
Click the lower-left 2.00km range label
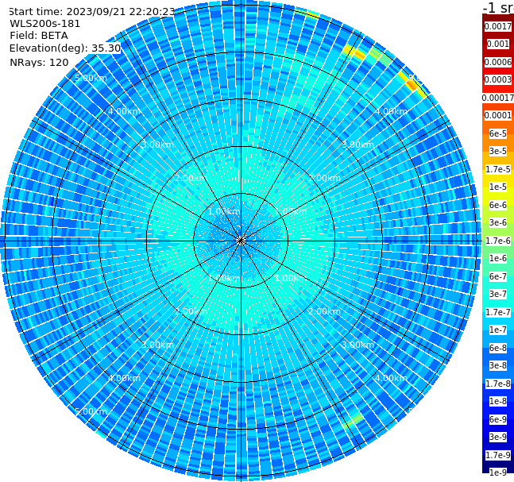pyautogui.click(x=191, y=311)
